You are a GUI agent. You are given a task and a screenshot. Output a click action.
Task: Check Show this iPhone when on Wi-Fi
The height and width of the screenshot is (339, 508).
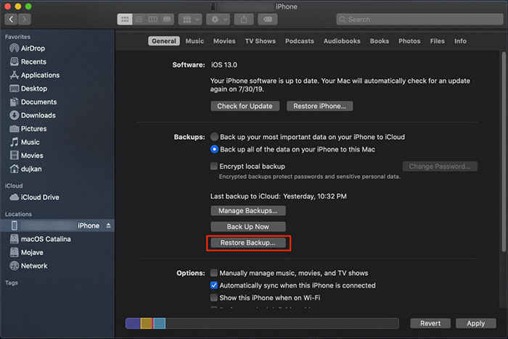214,298
